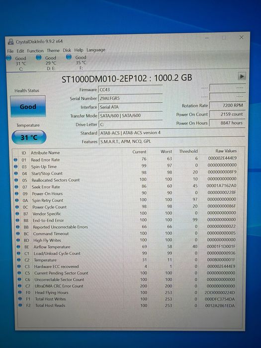261x348 pixels.
Task: Click the status dot for UltraDMA CRC Error Count
Action: pos(20,286)
